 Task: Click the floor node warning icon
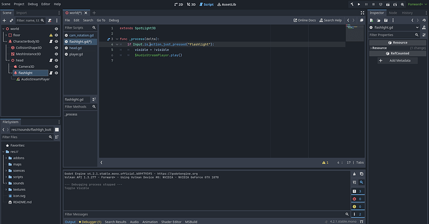(x=51, y=35)
